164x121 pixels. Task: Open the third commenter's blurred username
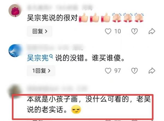(x=57, y=89)
